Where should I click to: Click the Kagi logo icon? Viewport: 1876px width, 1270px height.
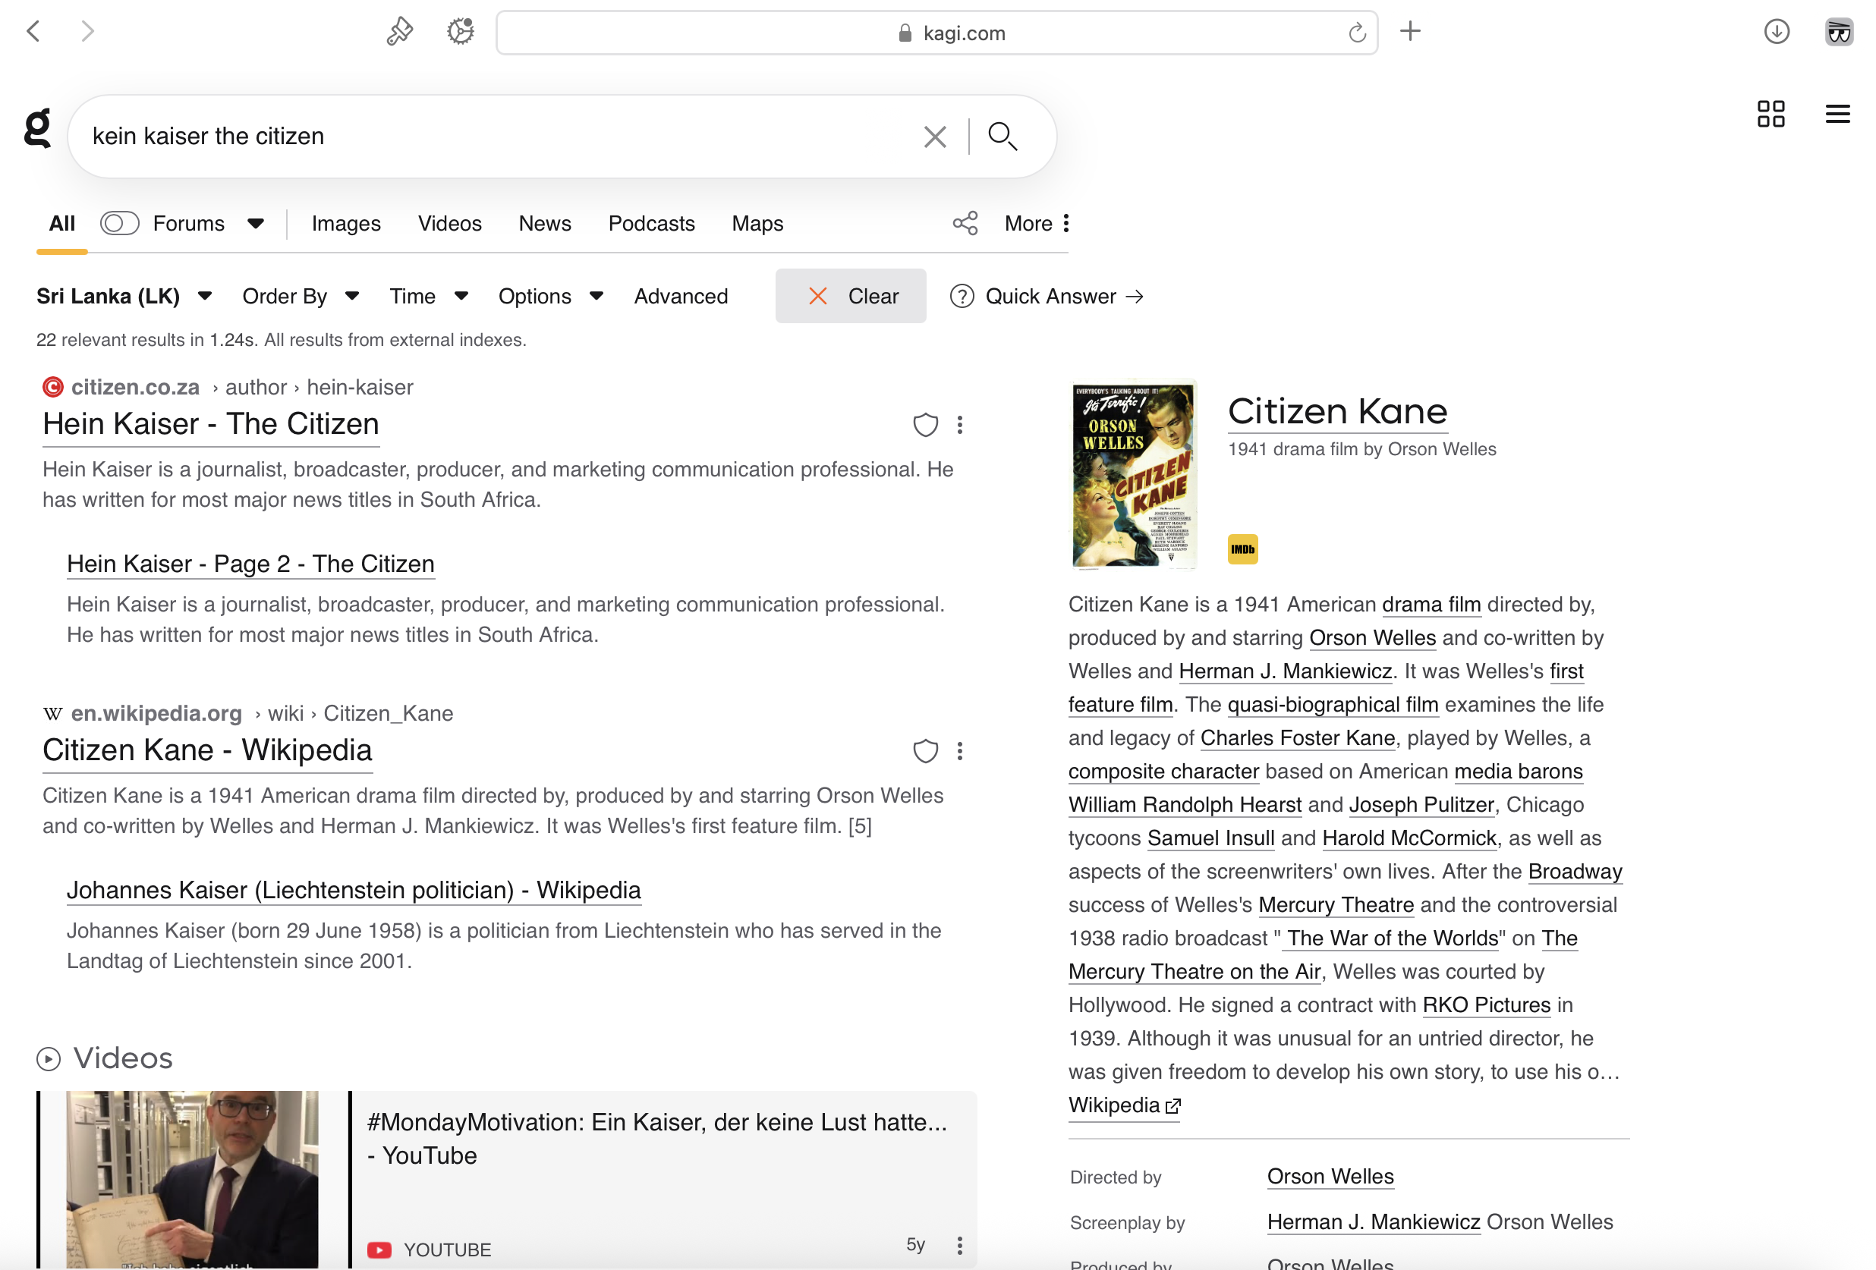(x=37, y=129)
